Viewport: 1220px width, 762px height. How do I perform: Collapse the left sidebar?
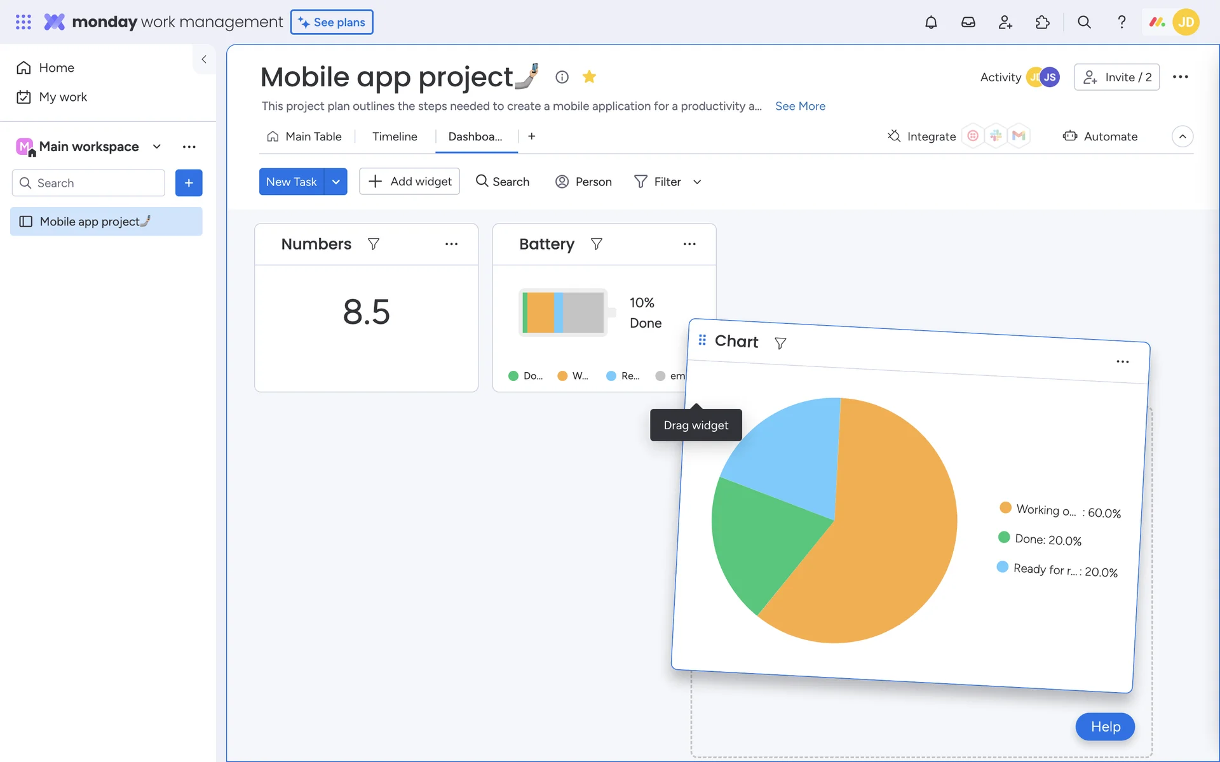coord(204,59)
